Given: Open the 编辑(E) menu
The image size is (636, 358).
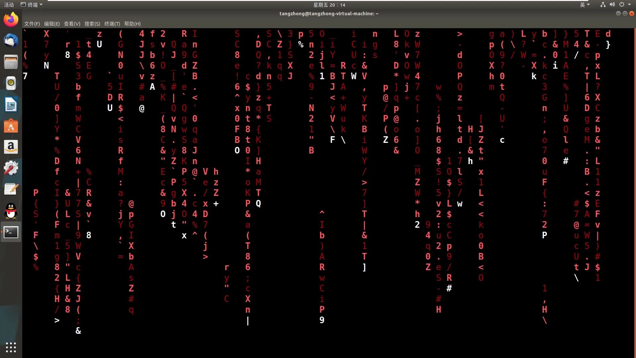Looking at the screenshot, I should [52, 24].
